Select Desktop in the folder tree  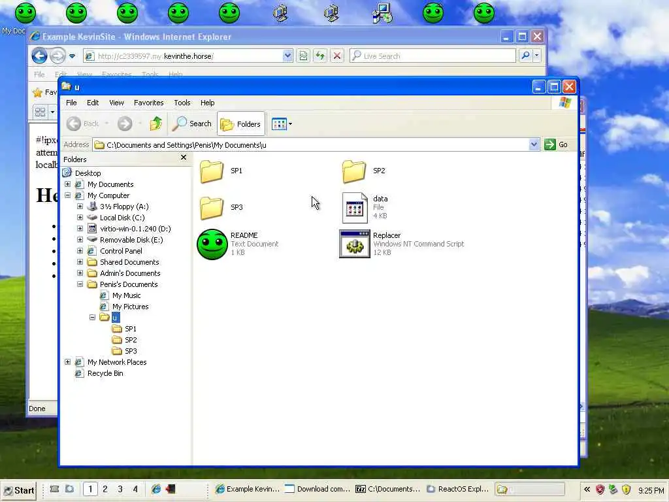pyautogui.click(x=88, y=173)
